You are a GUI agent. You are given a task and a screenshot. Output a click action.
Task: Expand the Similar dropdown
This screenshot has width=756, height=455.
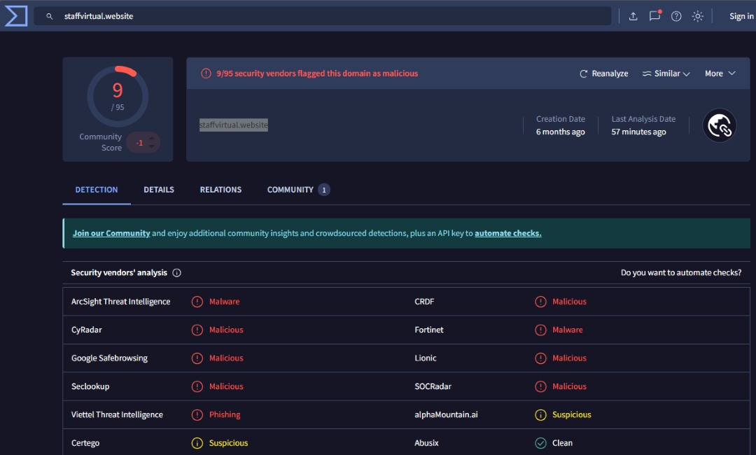(666, 73)
